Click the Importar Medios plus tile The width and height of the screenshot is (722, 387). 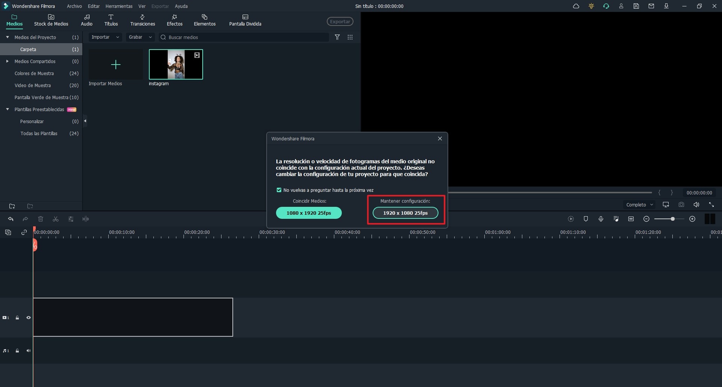[x=116, y=65]
